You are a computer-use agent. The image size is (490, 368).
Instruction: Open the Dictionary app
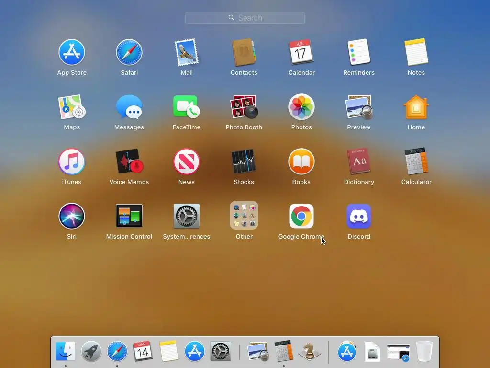pyautogui.click(x=359, y=161)
